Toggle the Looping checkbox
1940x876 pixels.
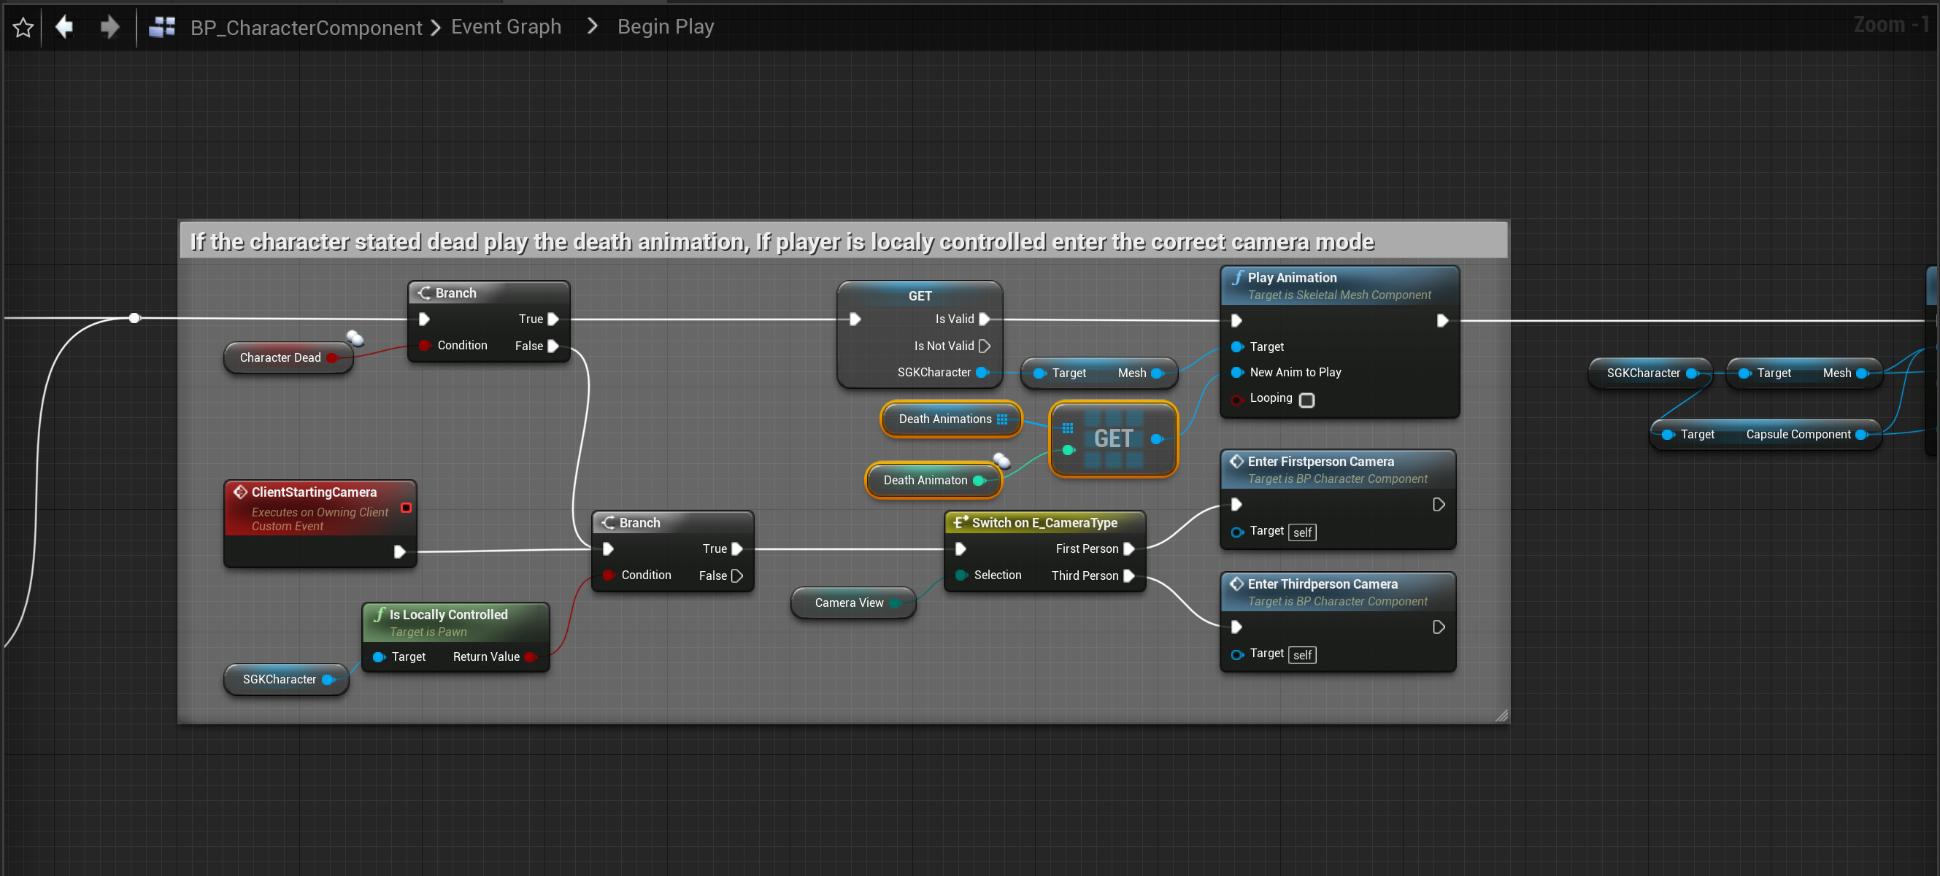[1306, 400]
